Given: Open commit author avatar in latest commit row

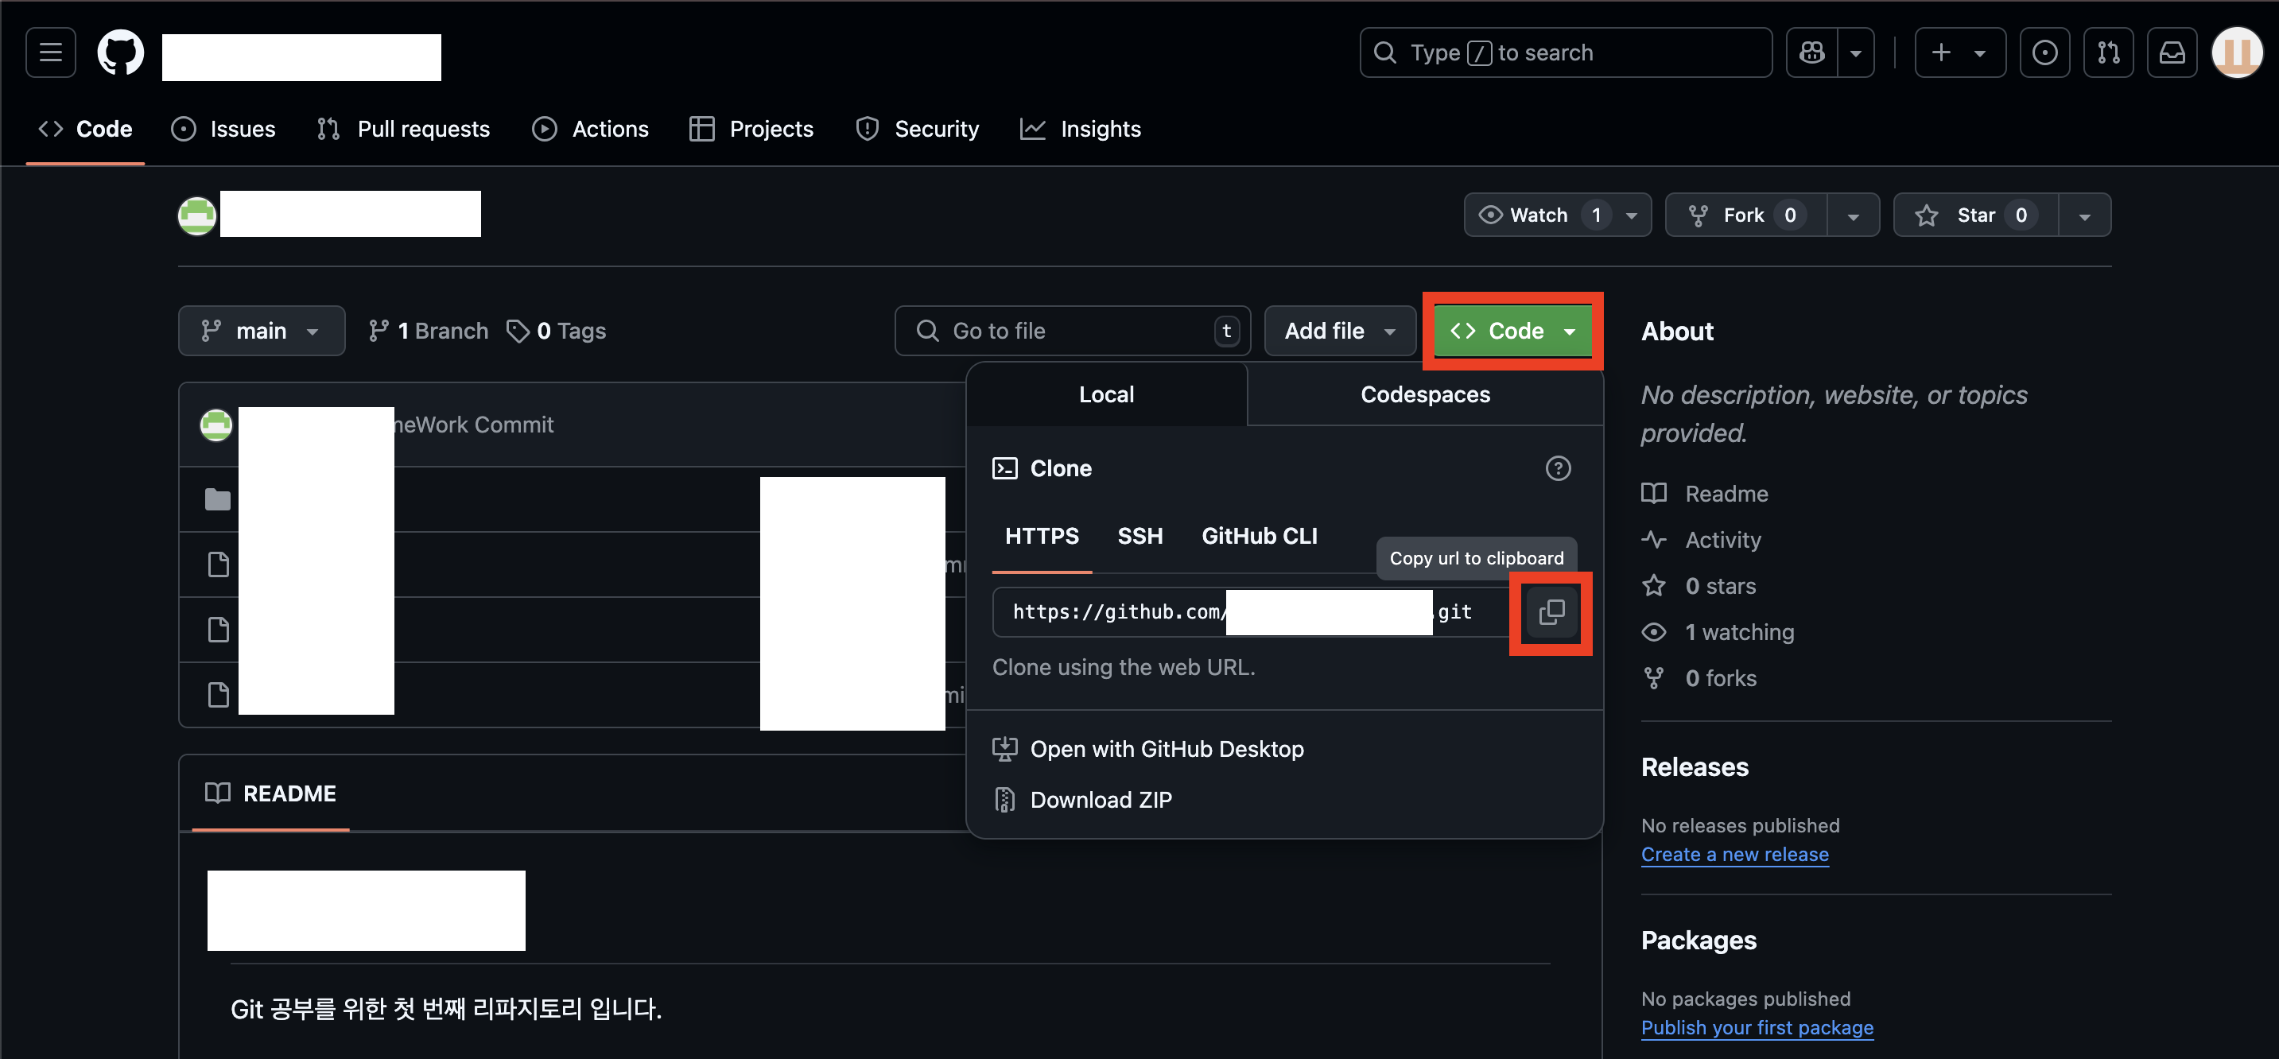Looking at the screenshot, I should coord(215,425).
